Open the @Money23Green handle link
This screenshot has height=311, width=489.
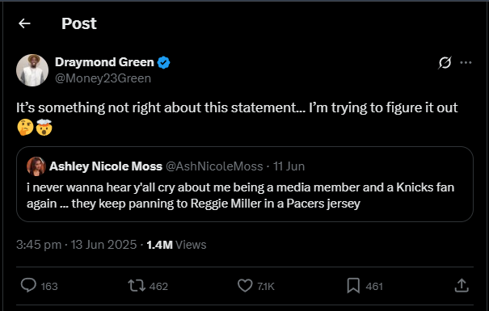coord(103,78)
